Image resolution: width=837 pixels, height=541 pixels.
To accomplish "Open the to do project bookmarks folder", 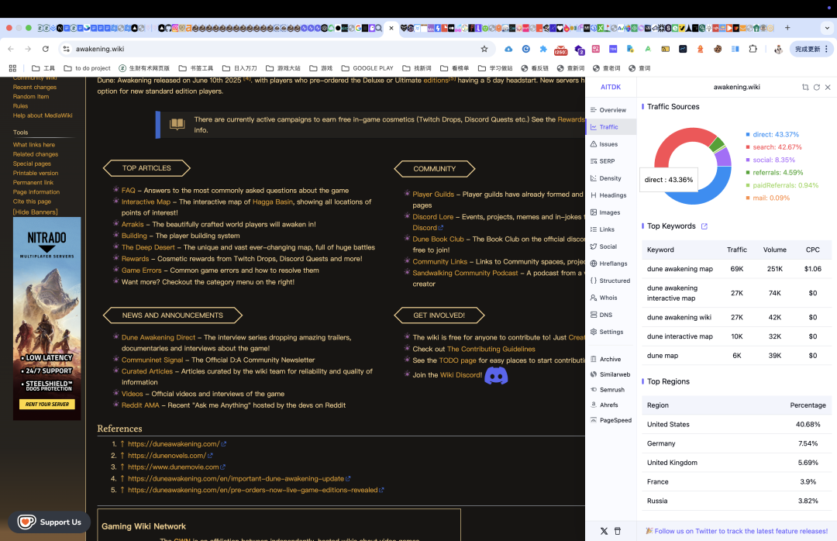I will 87,68.
